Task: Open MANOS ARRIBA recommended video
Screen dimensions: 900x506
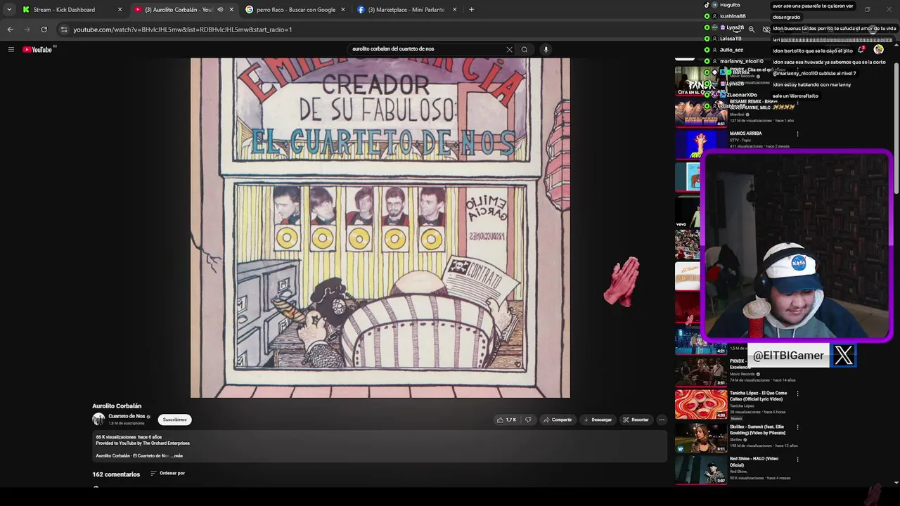Action: (x=745, y=133)
